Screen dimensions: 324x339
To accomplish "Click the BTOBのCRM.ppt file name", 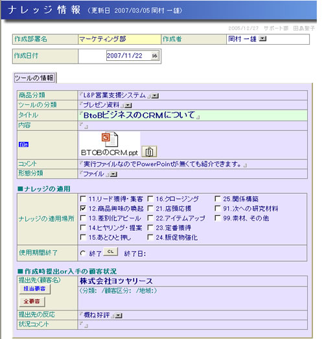I will point(109,153).
